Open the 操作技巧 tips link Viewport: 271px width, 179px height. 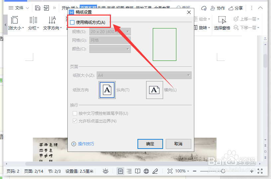[x=86, y=144]
